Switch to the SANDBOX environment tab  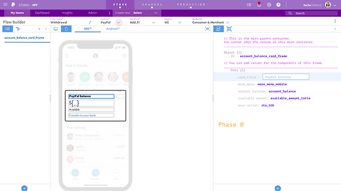[x=152, y=5]
